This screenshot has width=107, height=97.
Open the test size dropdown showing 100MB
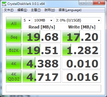click(x=43, y=20)
